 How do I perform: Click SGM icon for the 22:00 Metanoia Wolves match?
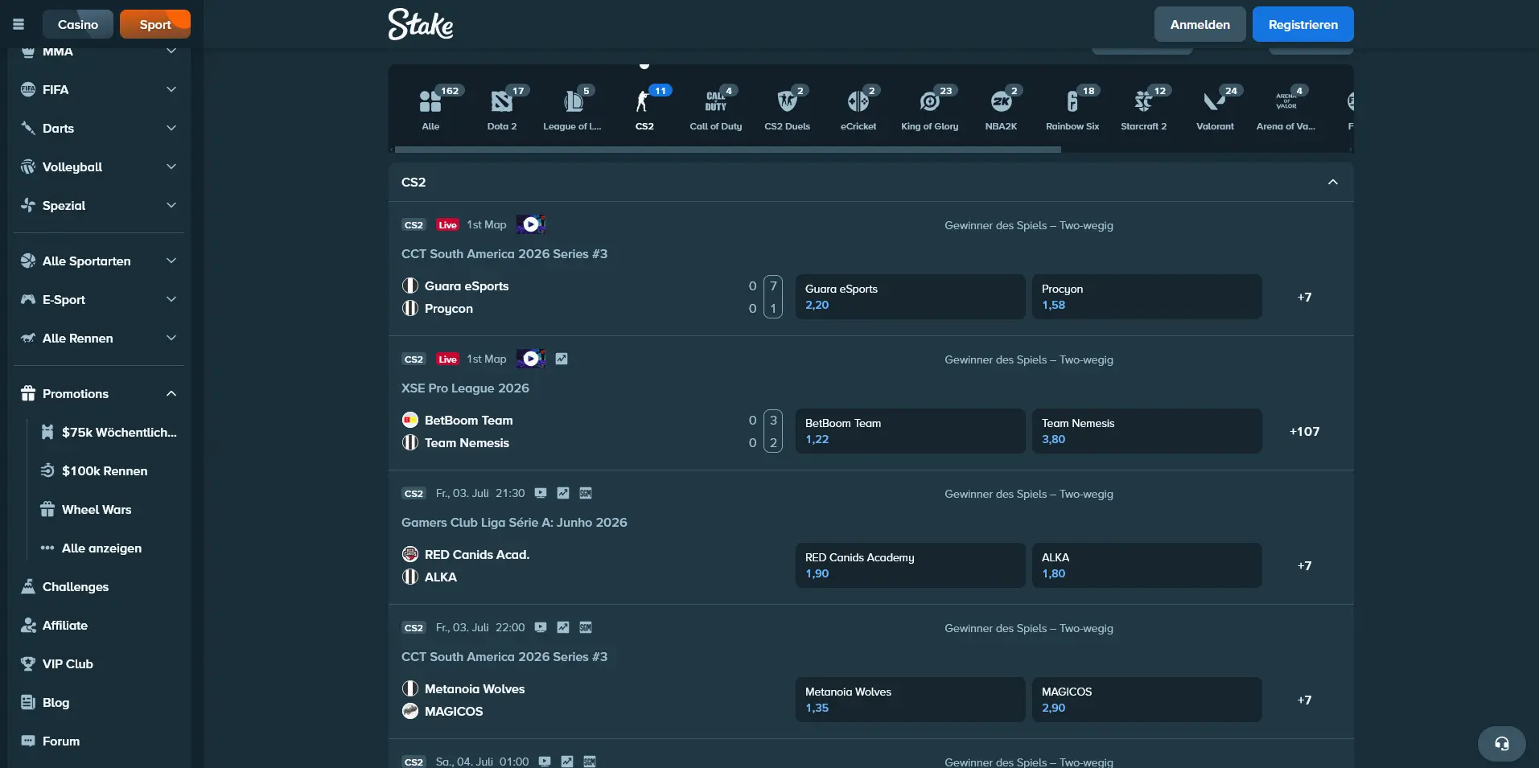coord(586,627)
